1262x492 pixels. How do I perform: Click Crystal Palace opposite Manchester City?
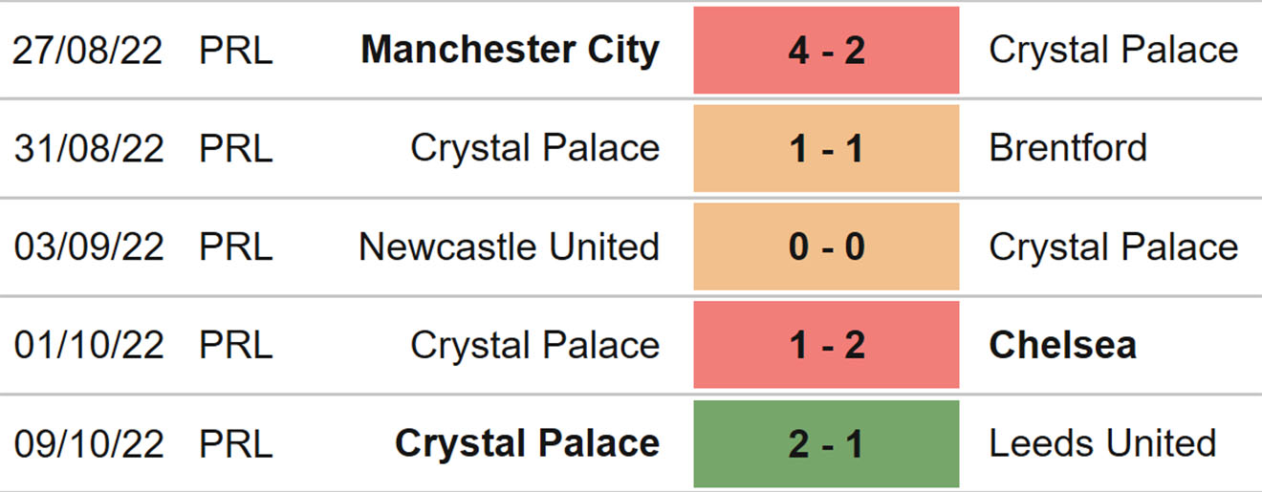click(x=1113, y=51)
